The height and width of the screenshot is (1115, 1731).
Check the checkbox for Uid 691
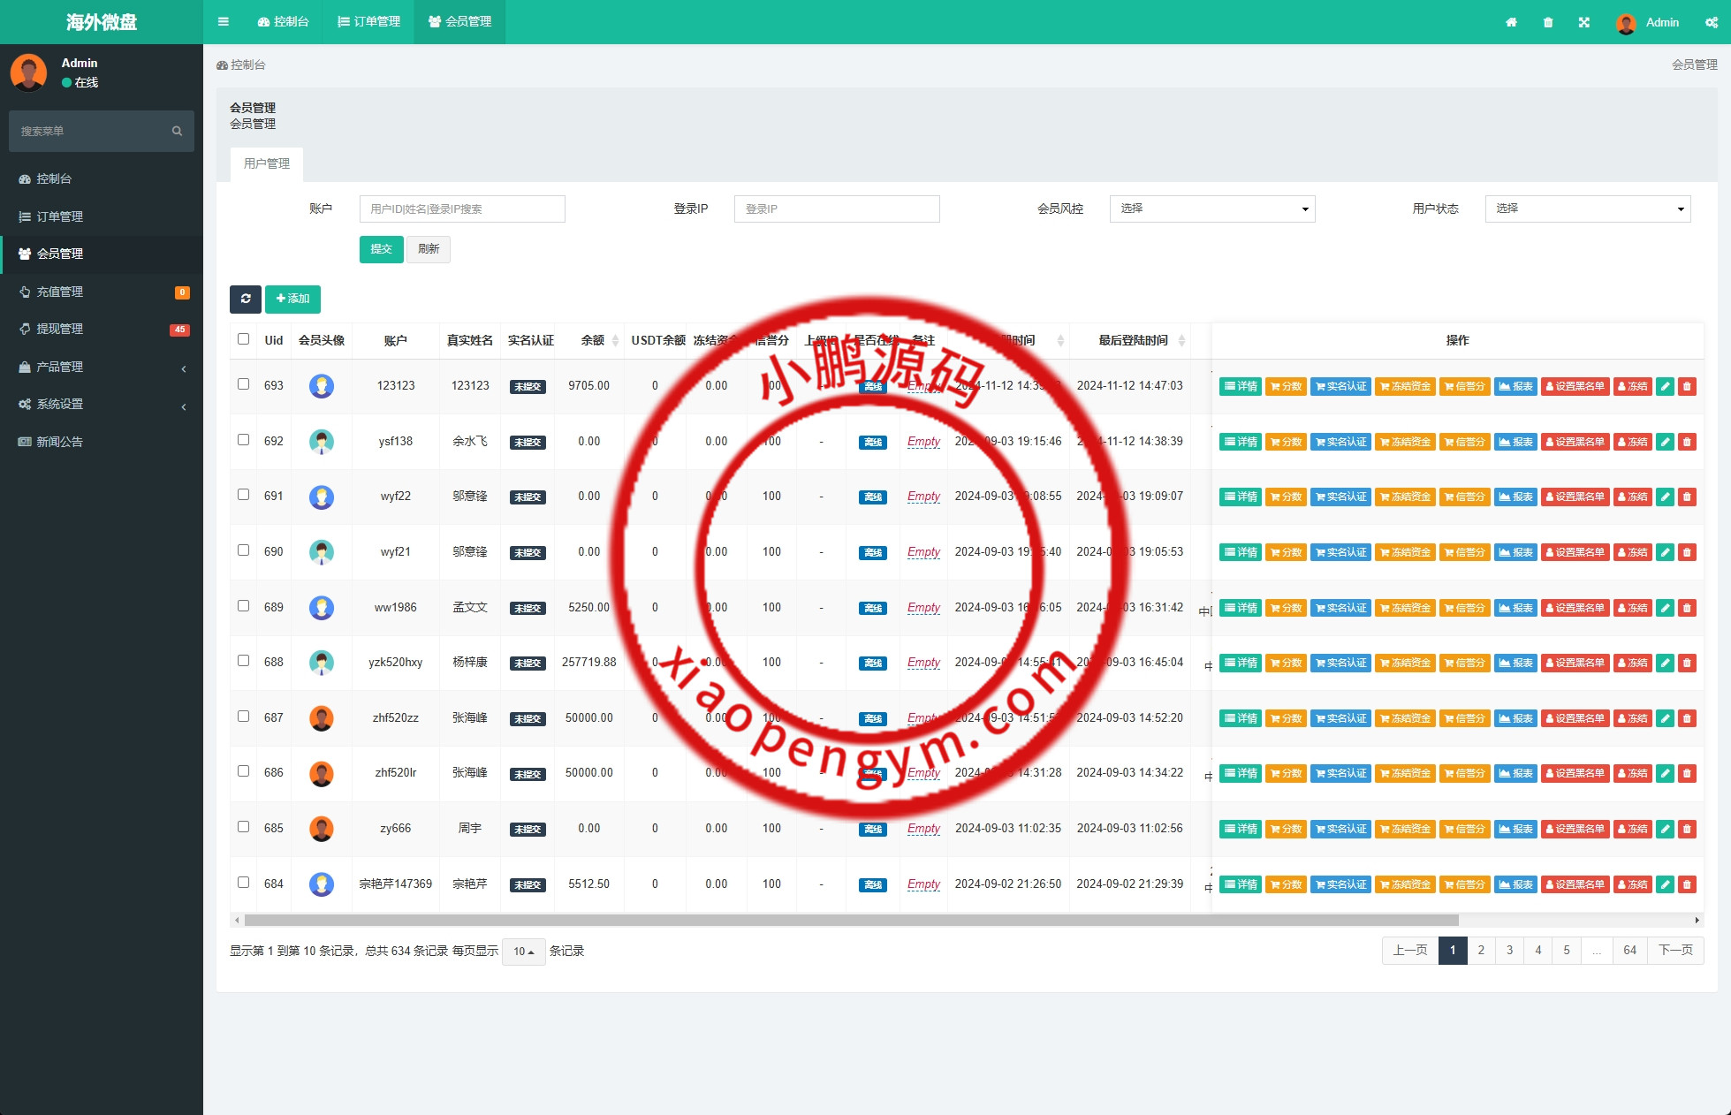click(244, 495)
